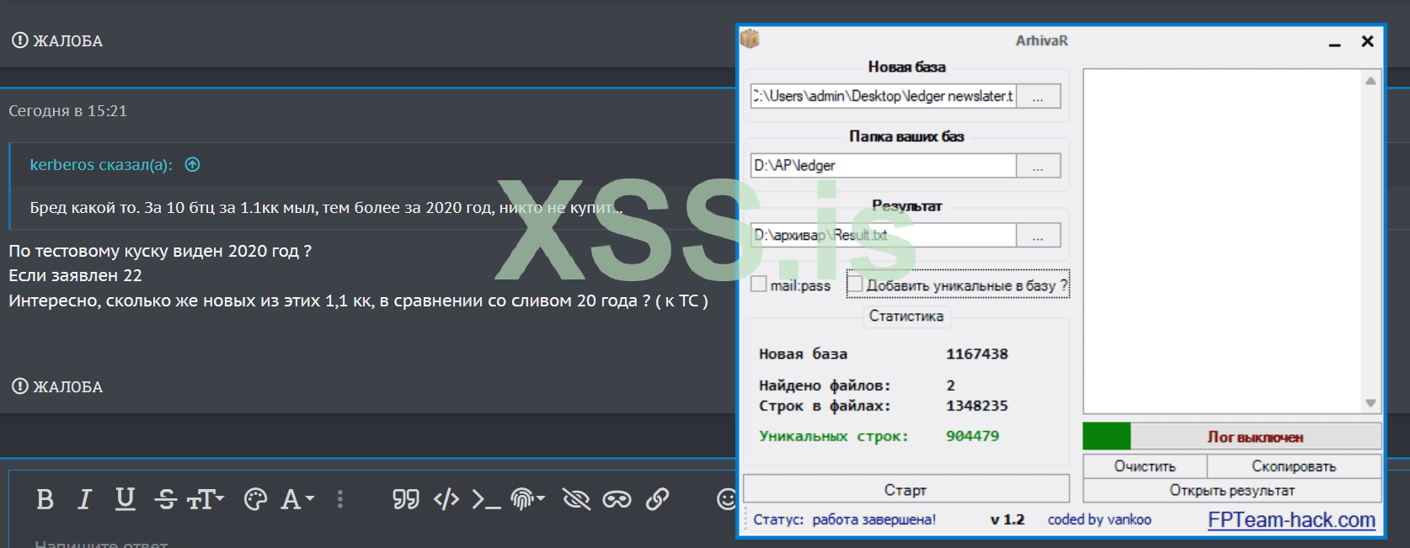
Task: Click the post timestamp Сегодня в 15:21
Action: (67, 110)
